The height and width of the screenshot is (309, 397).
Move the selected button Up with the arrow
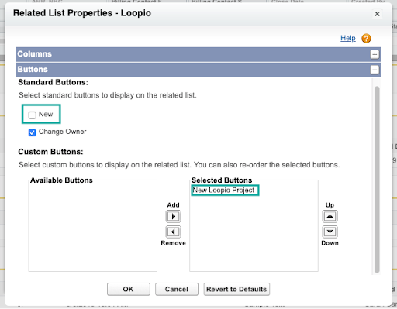pos(330,216)
